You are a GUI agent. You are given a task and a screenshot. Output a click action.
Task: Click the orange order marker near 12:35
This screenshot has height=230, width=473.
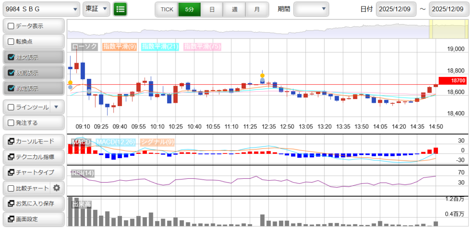(262, 75)
